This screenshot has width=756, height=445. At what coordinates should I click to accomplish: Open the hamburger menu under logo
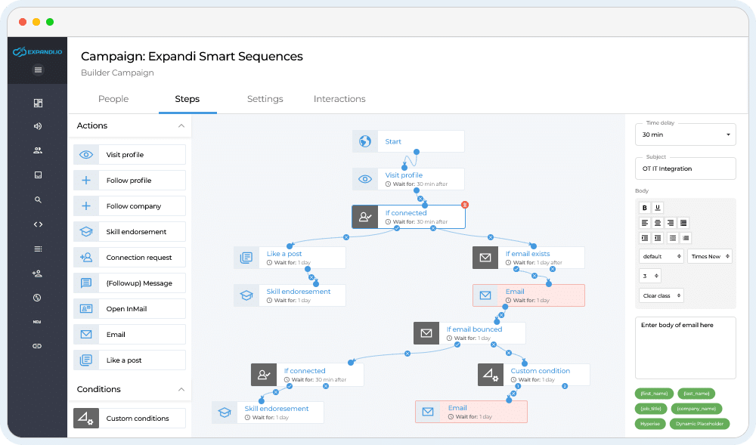tap(39, 70)
